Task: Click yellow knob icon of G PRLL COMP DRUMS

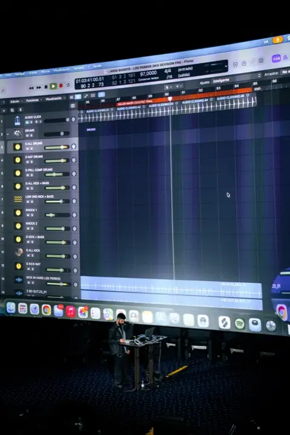Action: tap(18, 173)
